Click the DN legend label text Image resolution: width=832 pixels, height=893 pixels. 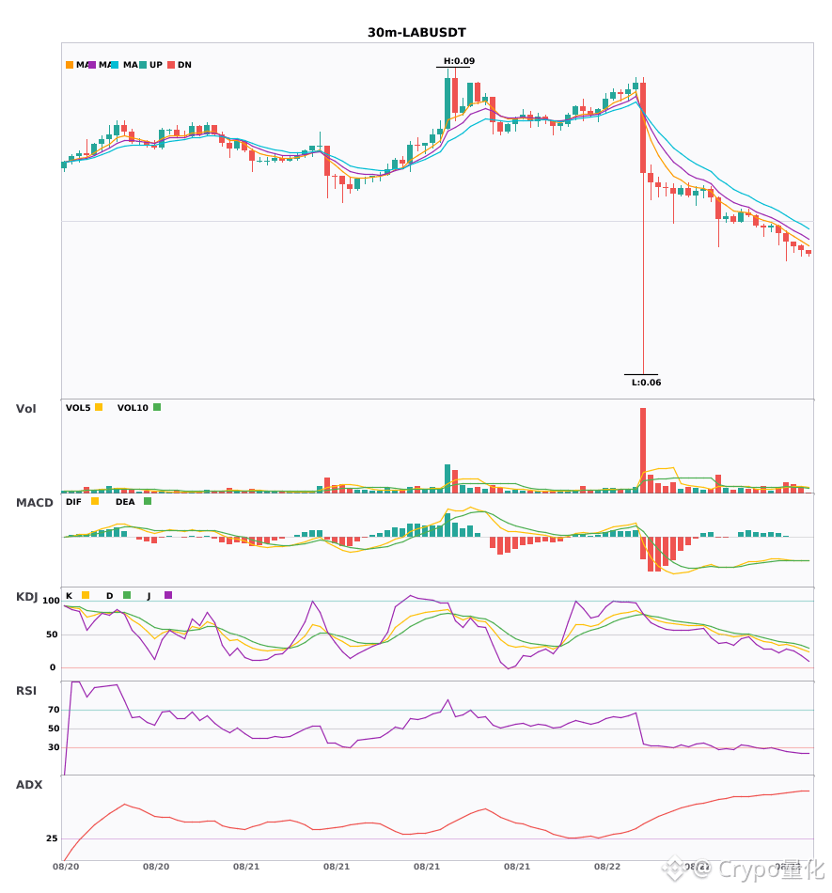[x=184, y=65]
